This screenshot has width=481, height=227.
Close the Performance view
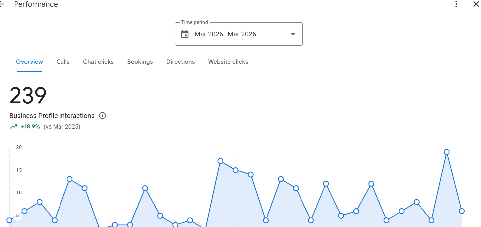pyautogui.click(x=476, y=4)
